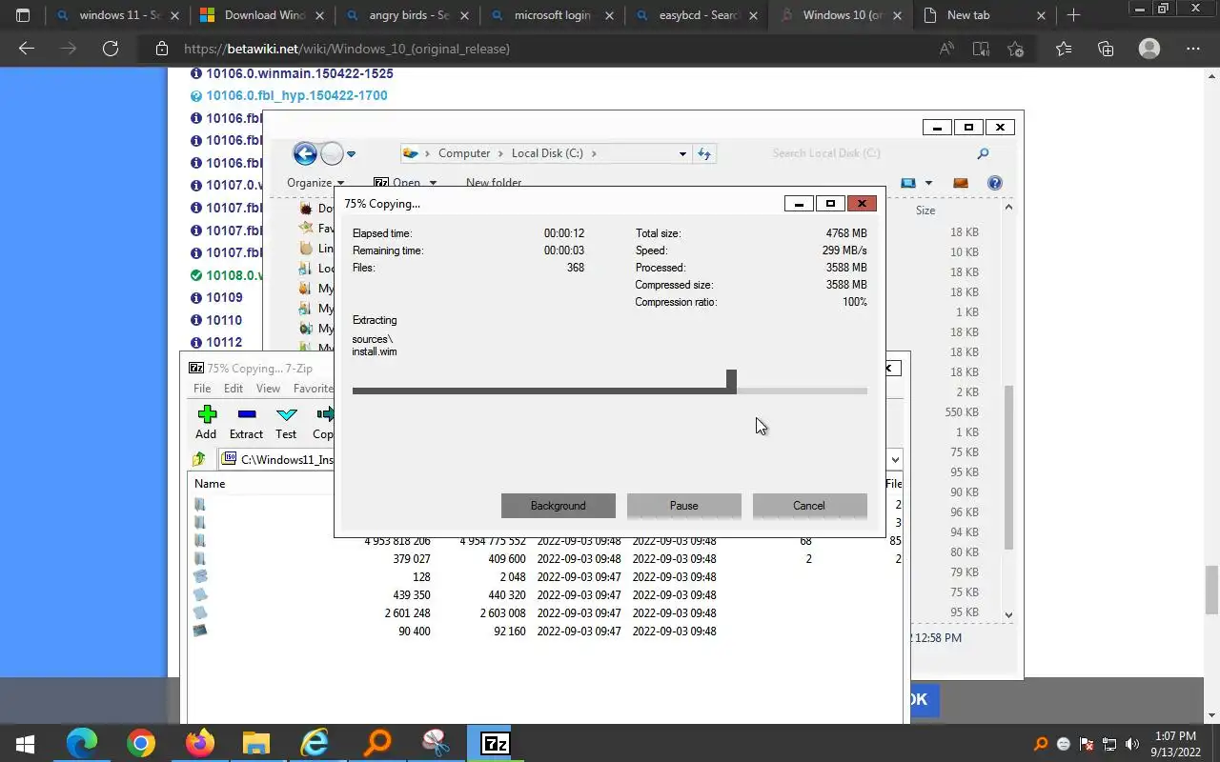Click the Explorer search magnifier icon
Viewport: 1220px width, 762px height.
click(x=983, y=153)
